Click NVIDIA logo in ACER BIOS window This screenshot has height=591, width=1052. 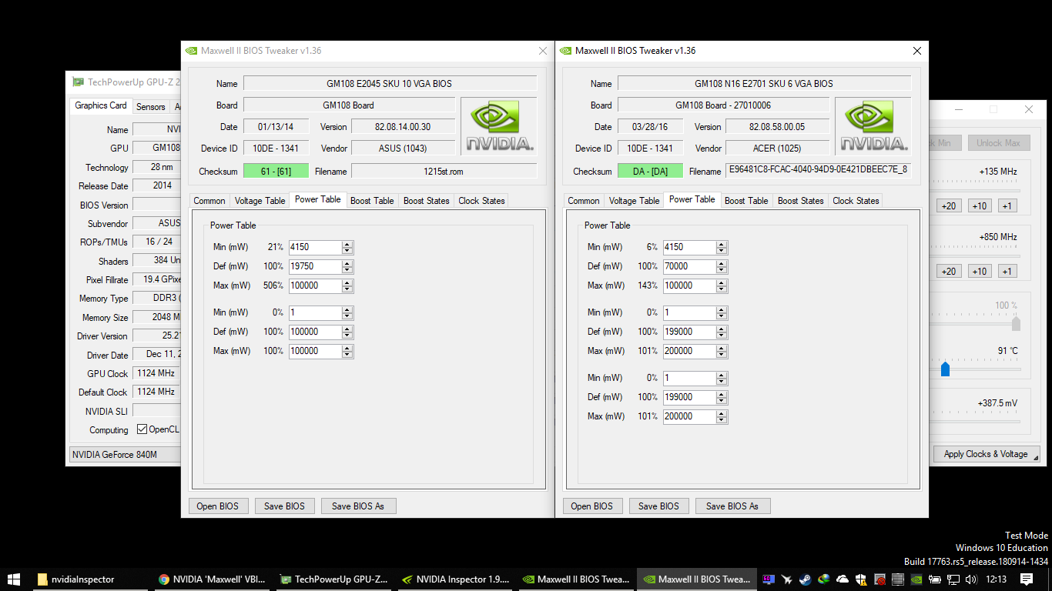point(873,126)
